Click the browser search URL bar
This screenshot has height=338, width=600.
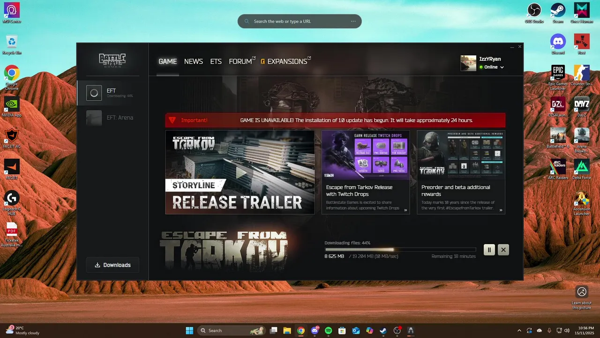tap(300, 21)
